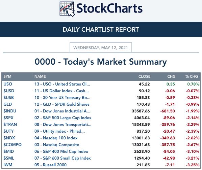The width and height of the screenshot is (202, 170).
Task: Open the $USD symbol link
Action: [9, 91]
